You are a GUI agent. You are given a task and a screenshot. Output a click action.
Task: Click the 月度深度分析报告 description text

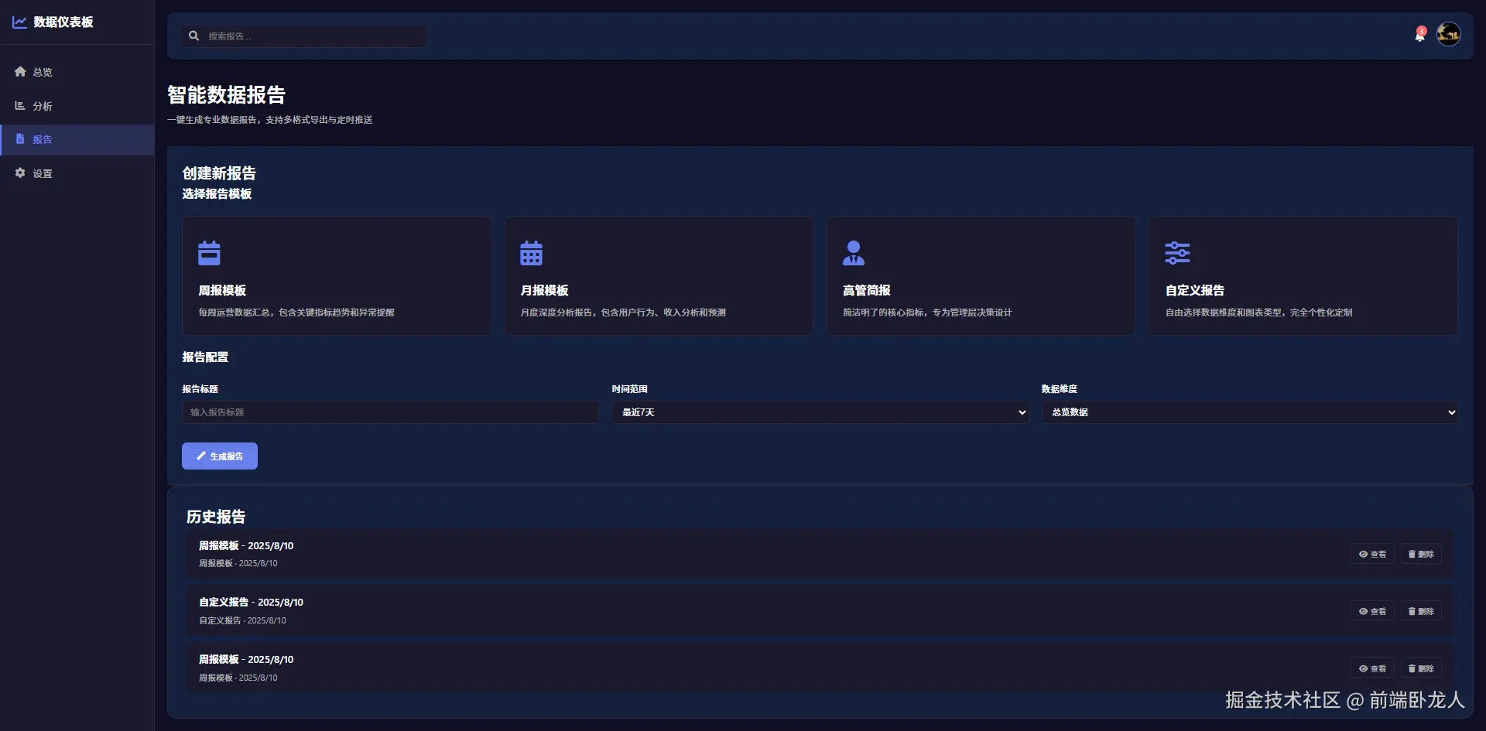click(623, 313)
